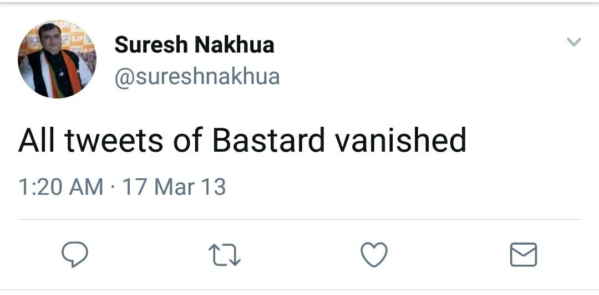Image resolution: width=599 pixels, height=295 pixels.
Task: Click the word 'vanished' in the tweet
Action: pyautogui.click(x=400, y=141)
